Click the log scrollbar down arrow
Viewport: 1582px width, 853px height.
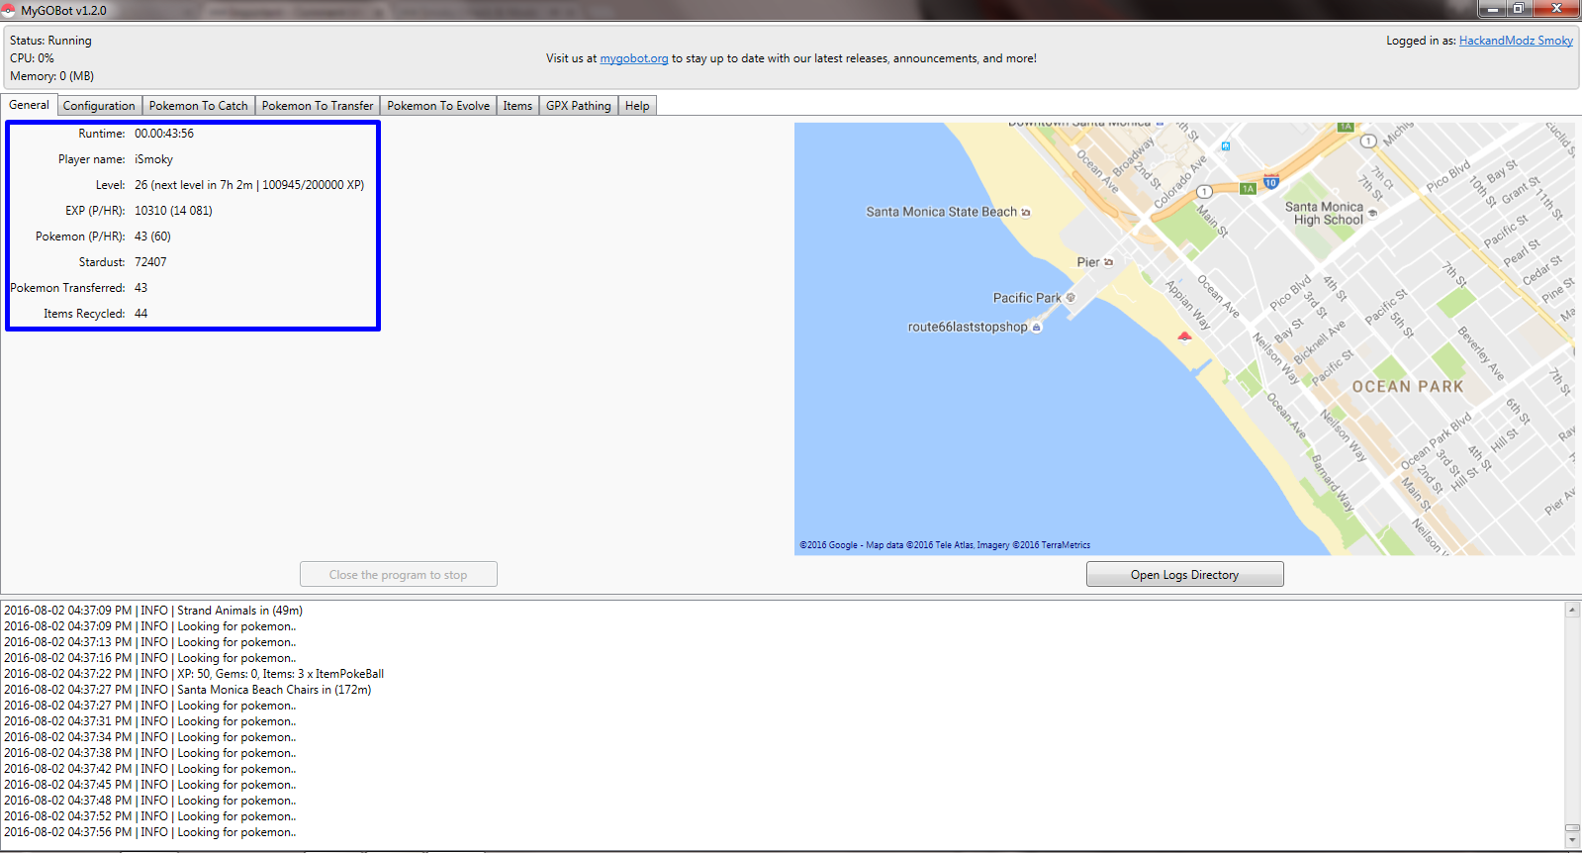(1572, 840)
